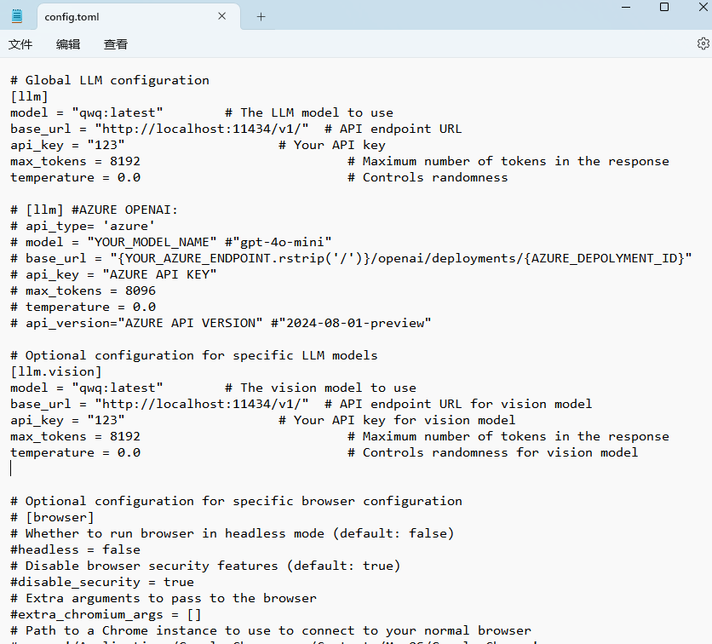Close the Notepad window
The width and height of the screenshot is (712, 644).
[x=703, y=7]
